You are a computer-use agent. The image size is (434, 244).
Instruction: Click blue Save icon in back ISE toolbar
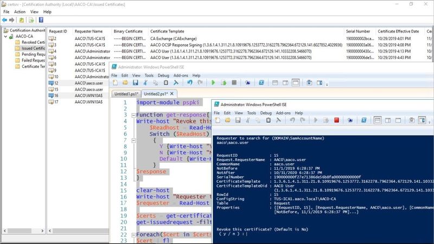[x=135, y=83]
